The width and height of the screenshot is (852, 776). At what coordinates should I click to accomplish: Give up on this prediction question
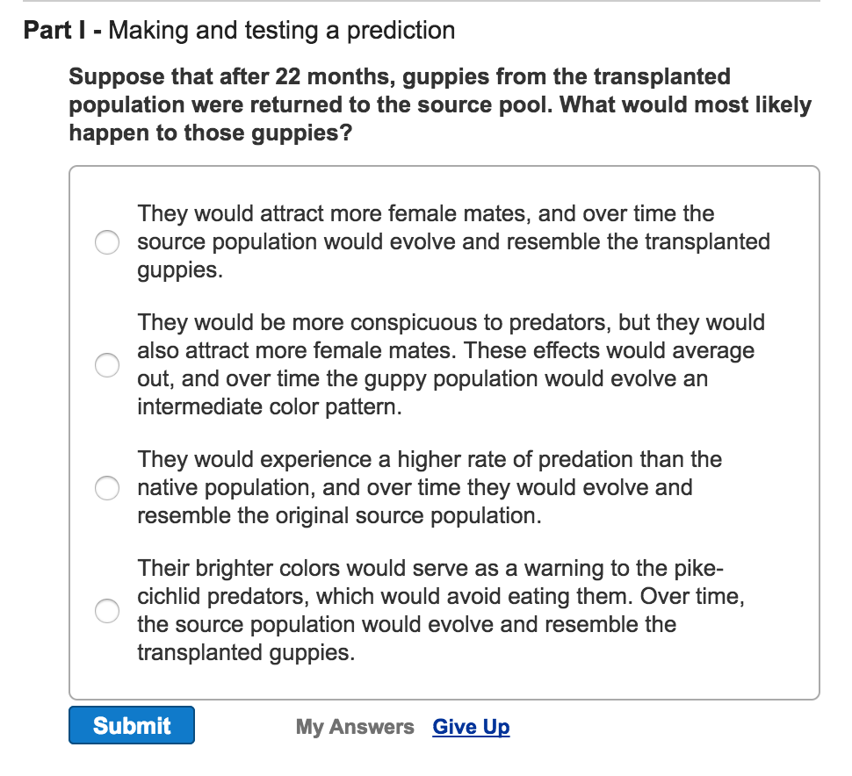click(x=471, y=727)
